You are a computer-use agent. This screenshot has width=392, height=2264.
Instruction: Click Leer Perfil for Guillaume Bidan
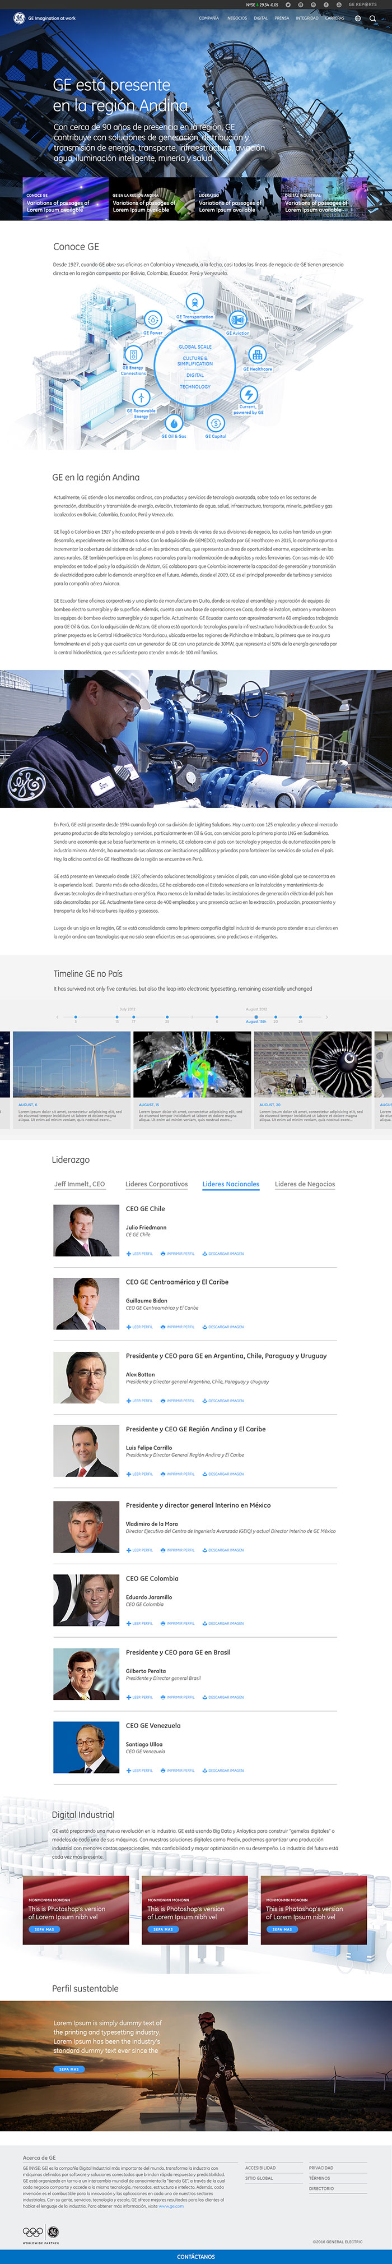(139, 1327)
